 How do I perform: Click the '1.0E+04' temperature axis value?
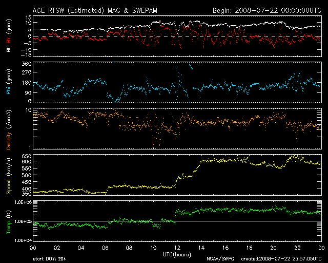(23, 240)
